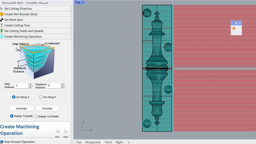Click the Step Distance input field
Image resolution: width=256 pixels, height=144 pixels.
click(22, 86)
